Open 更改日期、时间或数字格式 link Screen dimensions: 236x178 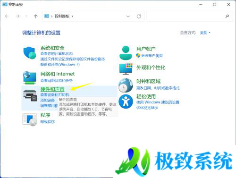pos(158,88)
